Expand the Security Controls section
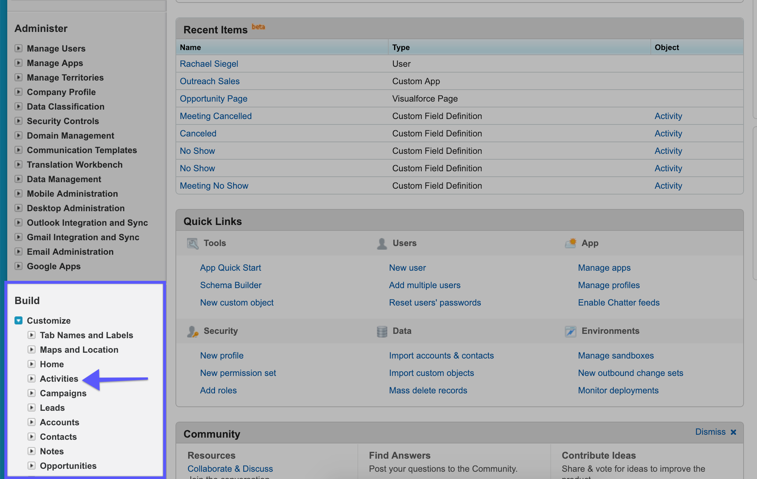Screen dimensions: 757x479 point(18,121)
